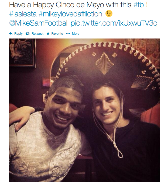Image resolution: width=168 pixels, height=182 pixels.
Task: Click the Retweet text label
Action: point(37,34)
